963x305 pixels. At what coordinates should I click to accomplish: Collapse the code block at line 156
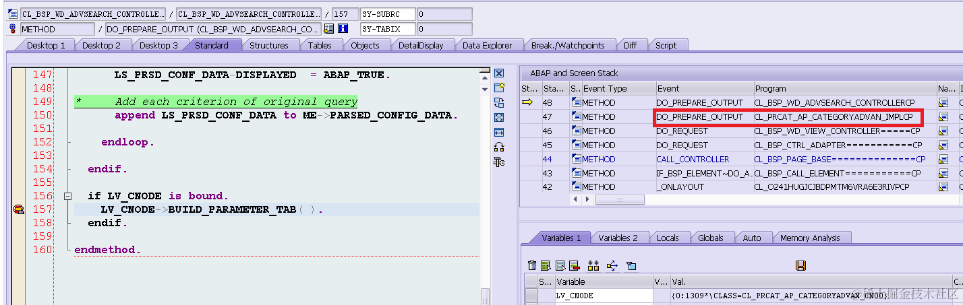point(67,196)
